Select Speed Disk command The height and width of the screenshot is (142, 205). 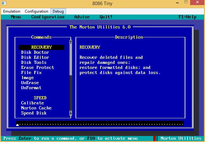[34, 113]
